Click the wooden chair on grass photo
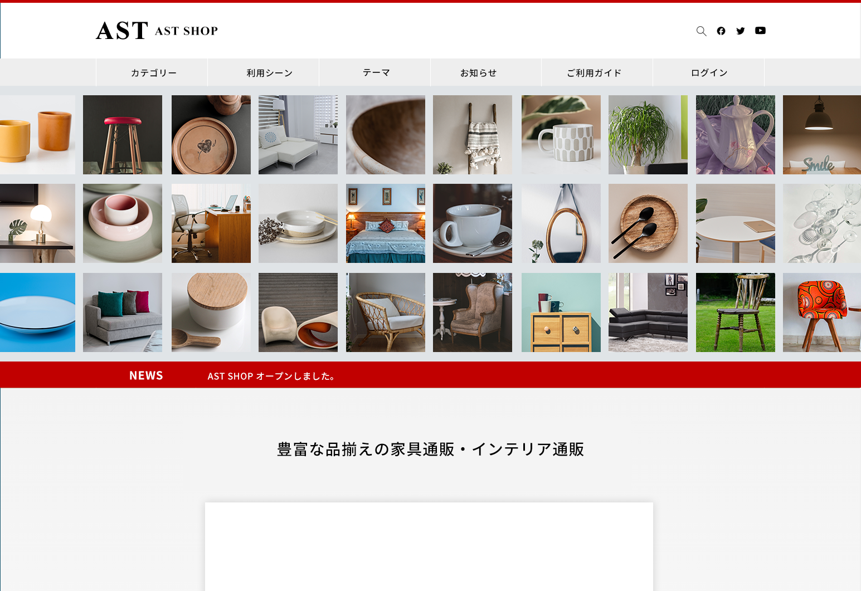This screenshot has height=591, width=861. click(735, 312)
